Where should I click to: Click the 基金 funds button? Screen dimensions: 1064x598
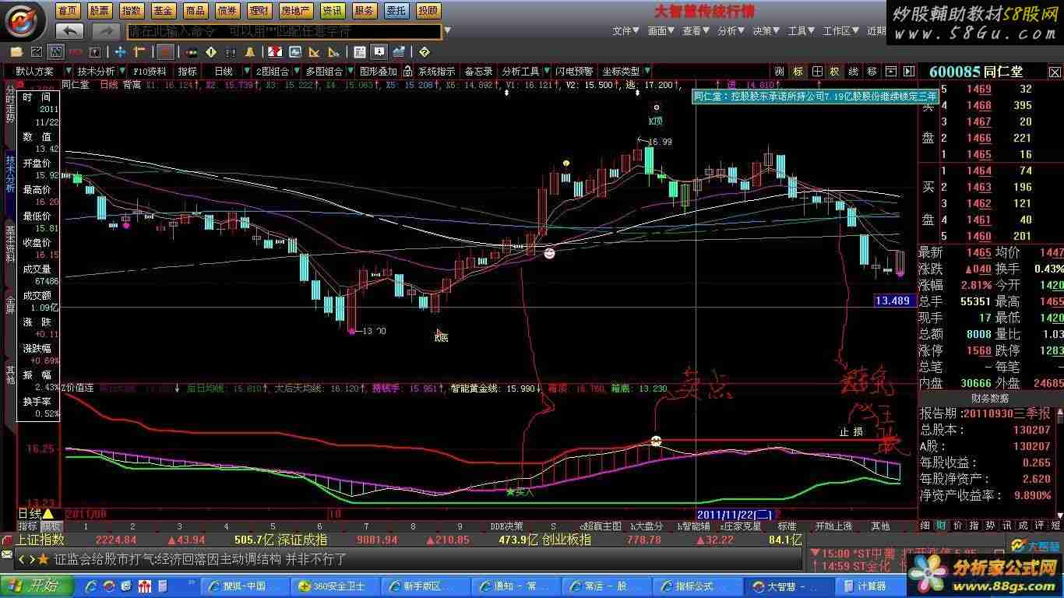(x=164, y=10)
